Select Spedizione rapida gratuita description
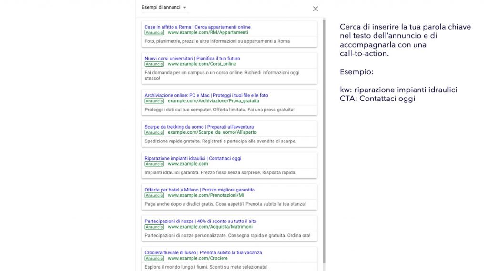 [220, 141]
